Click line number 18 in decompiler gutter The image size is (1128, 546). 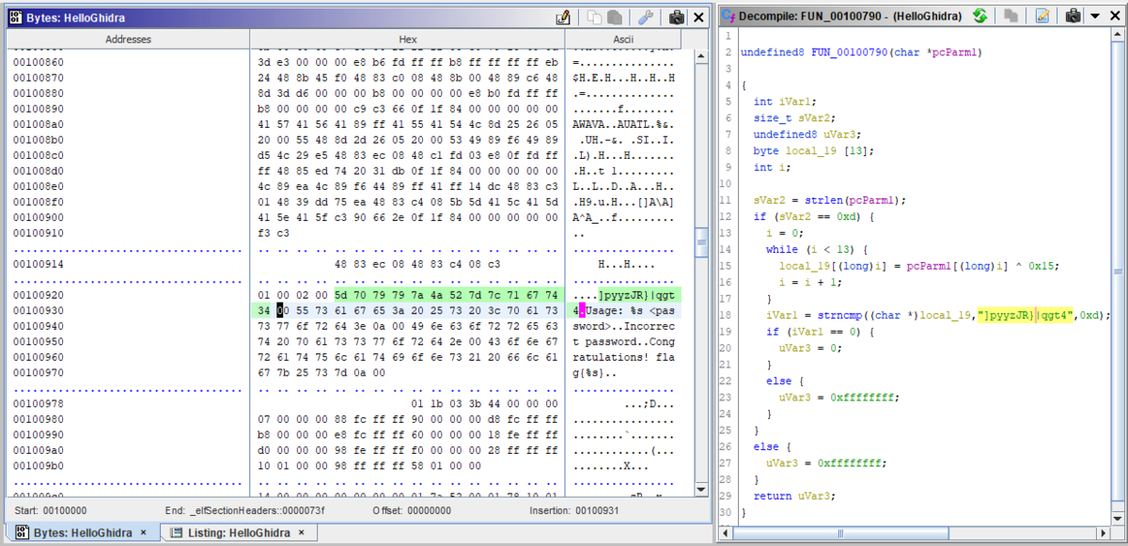tap(727, 316)
